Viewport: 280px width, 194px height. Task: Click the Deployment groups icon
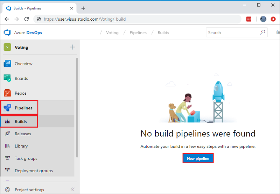[x=7, y=170]
